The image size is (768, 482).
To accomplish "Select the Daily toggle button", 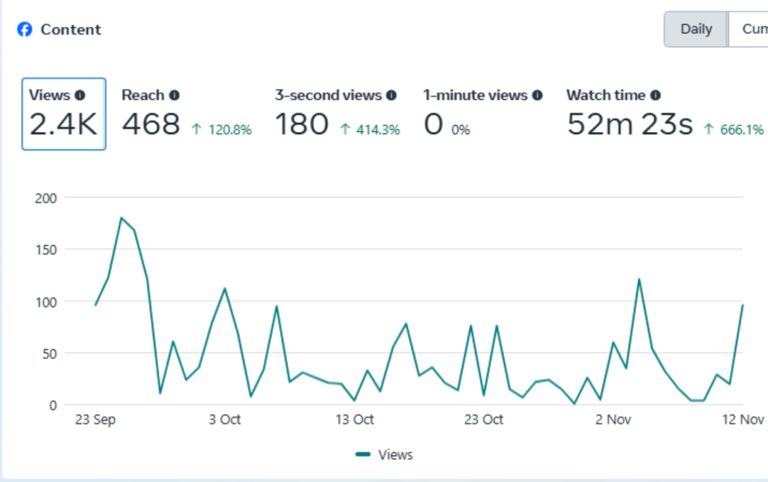I will pyautogui.click(x=696, y=29).
